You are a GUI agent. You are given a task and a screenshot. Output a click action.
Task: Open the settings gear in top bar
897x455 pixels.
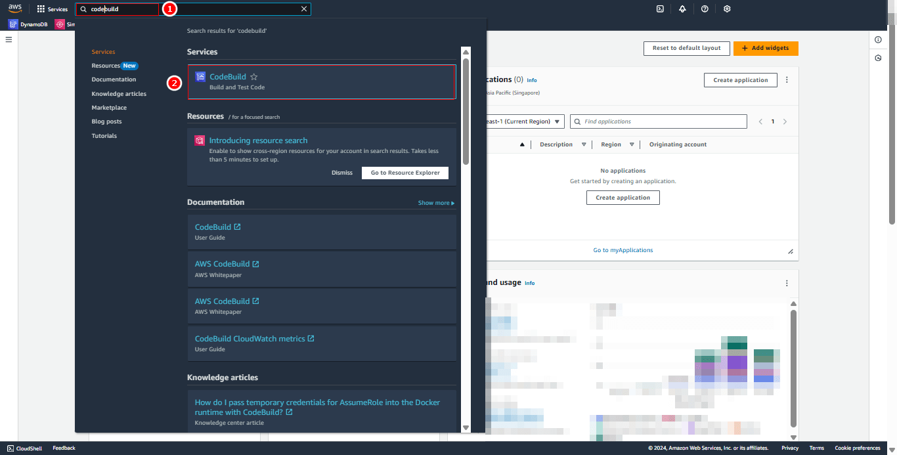tap(727, 9)
